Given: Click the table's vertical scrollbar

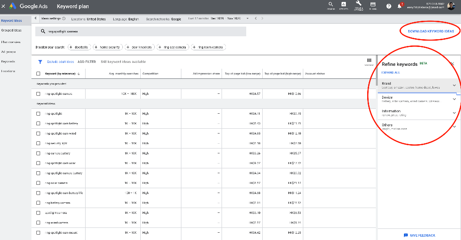Looking at the screenshot, I should click(377, 71).
